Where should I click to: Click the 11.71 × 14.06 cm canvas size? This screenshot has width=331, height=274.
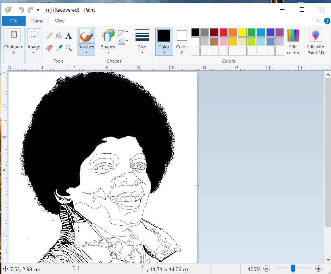click(x=170, y=269)
